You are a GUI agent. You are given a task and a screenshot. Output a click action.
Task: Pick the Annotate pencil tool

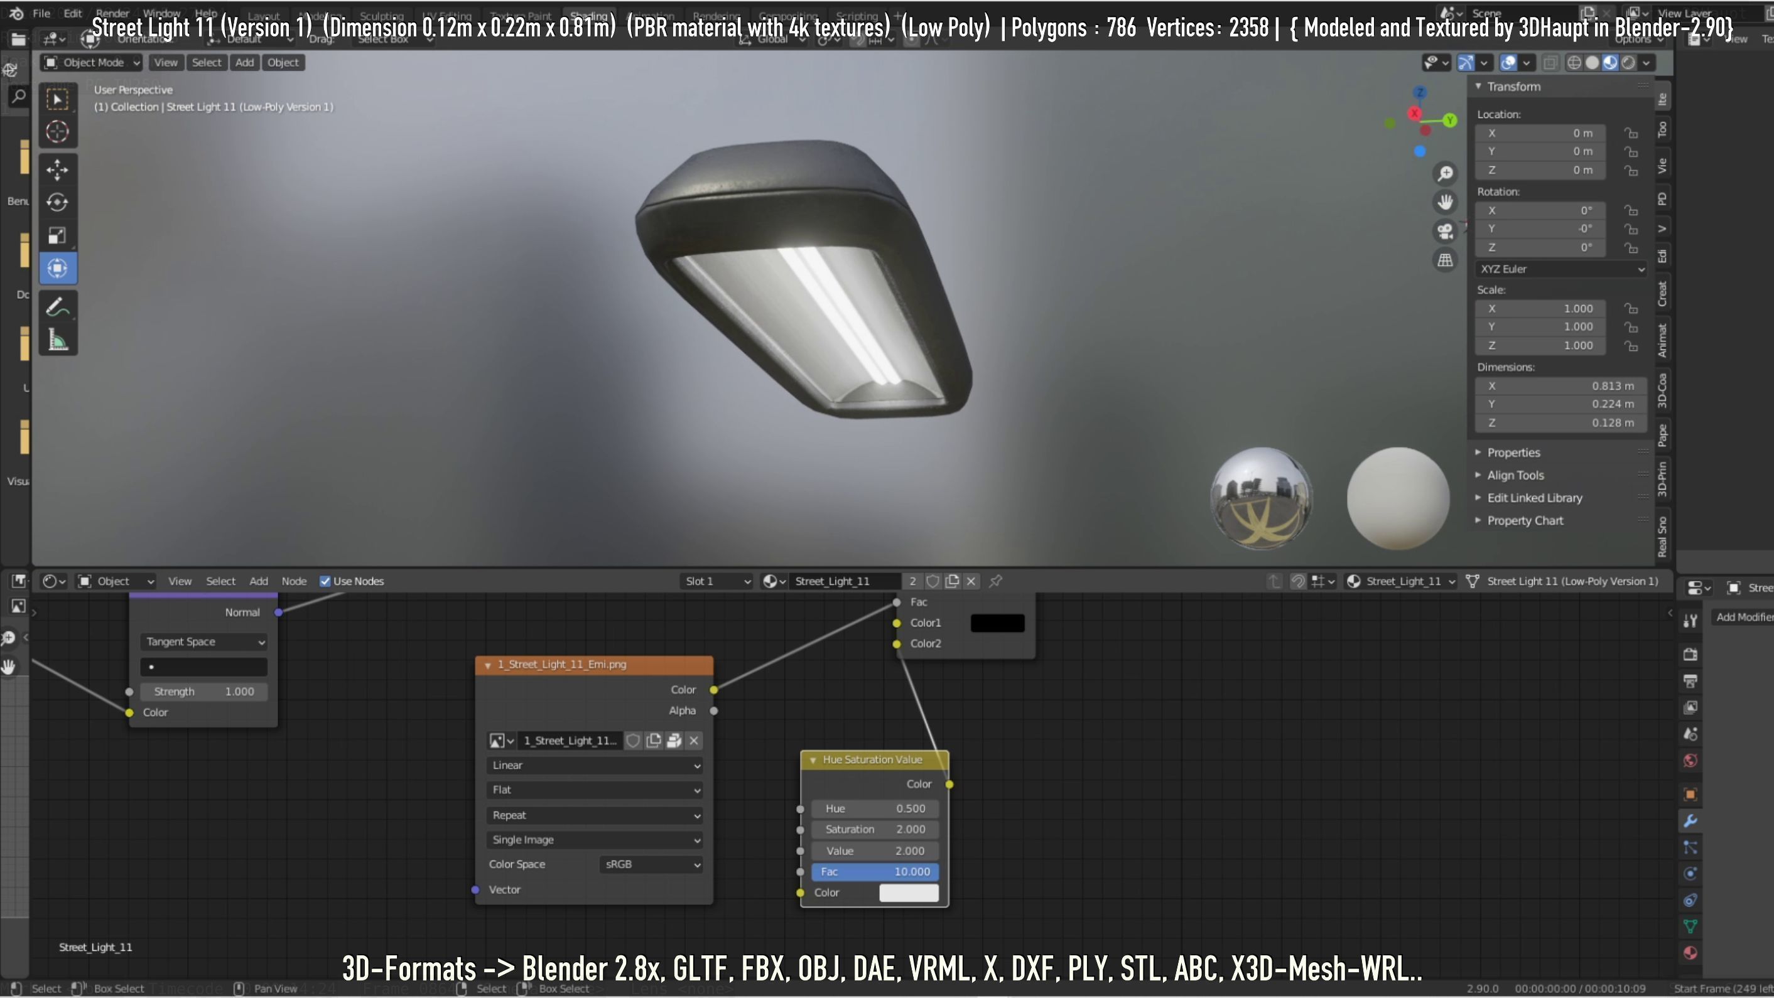tap(58, 307)
